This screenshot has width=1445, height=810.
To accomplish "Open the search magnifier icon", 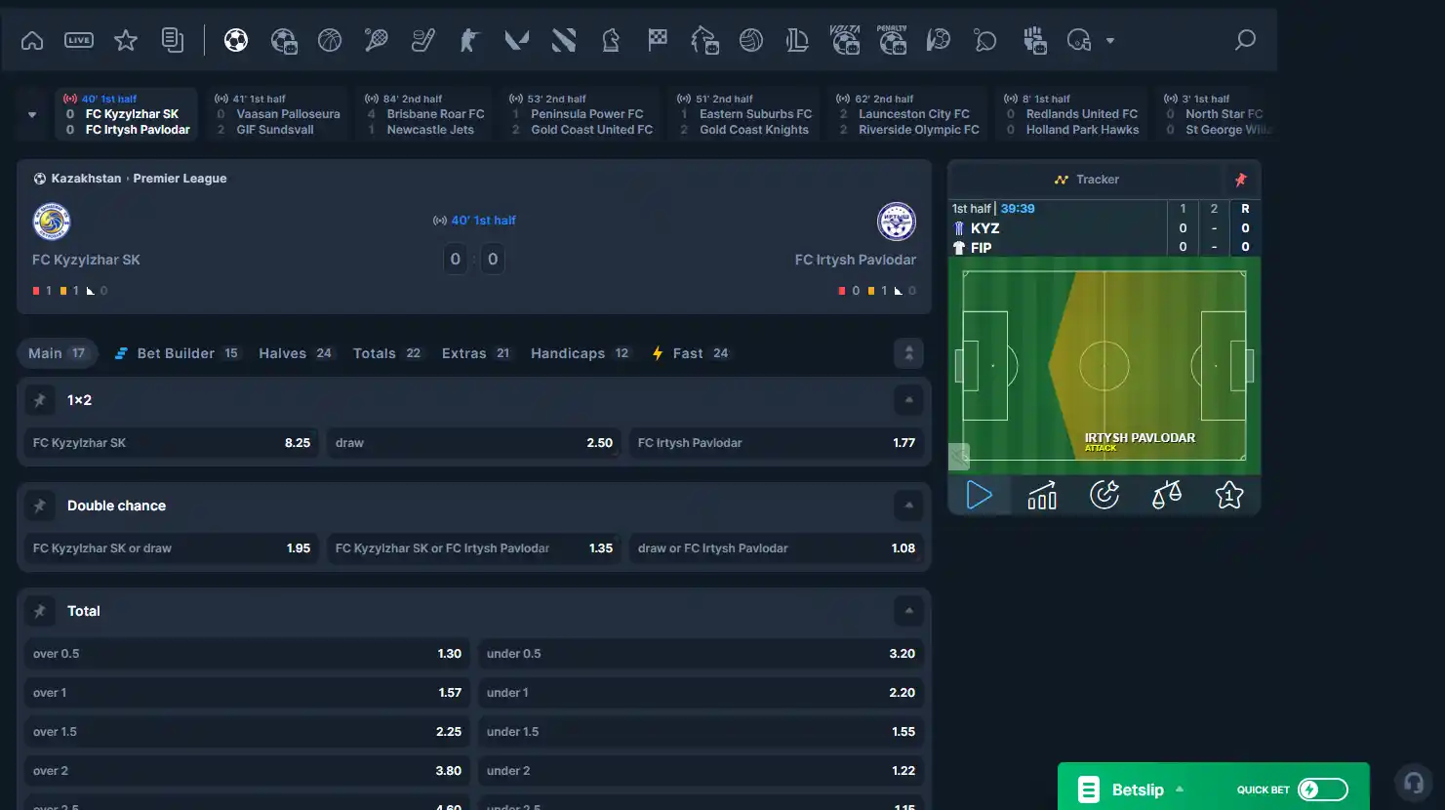I will point(1245,40).
